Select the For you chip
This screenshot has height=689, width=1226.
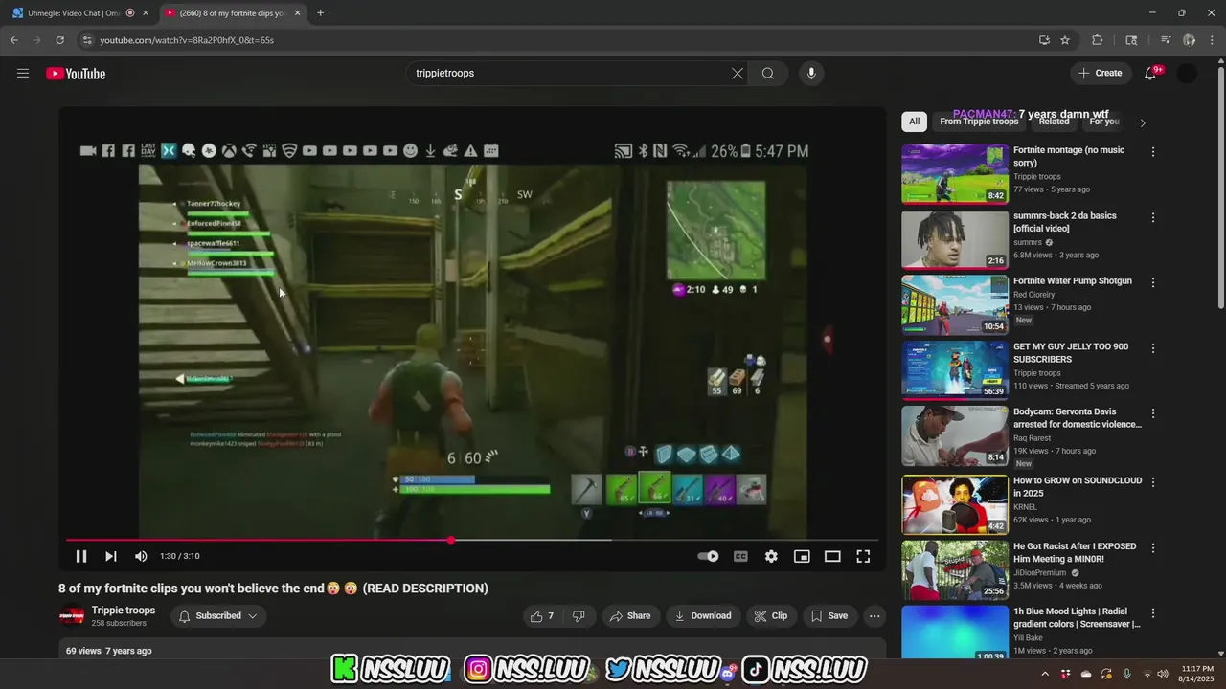point(1104,122)
